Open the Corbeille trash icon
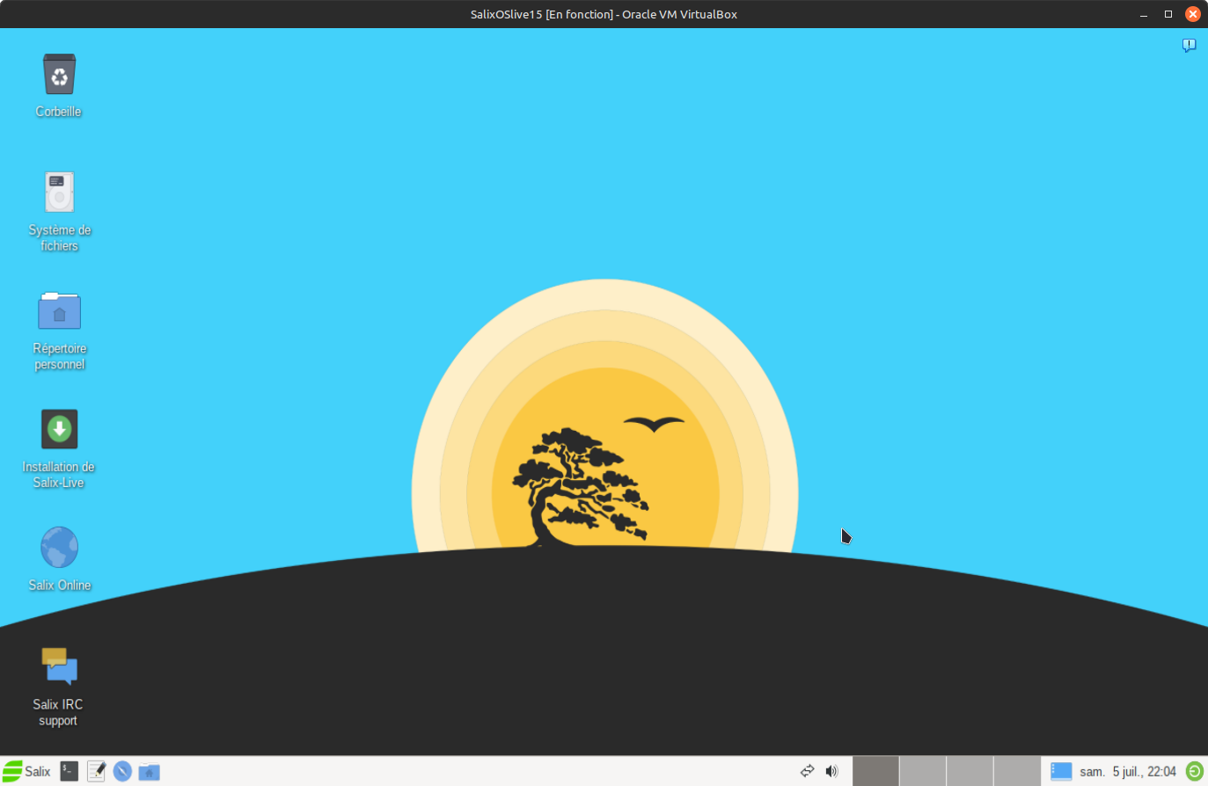This screenshot has height=786, width=1208. point(59,76)
